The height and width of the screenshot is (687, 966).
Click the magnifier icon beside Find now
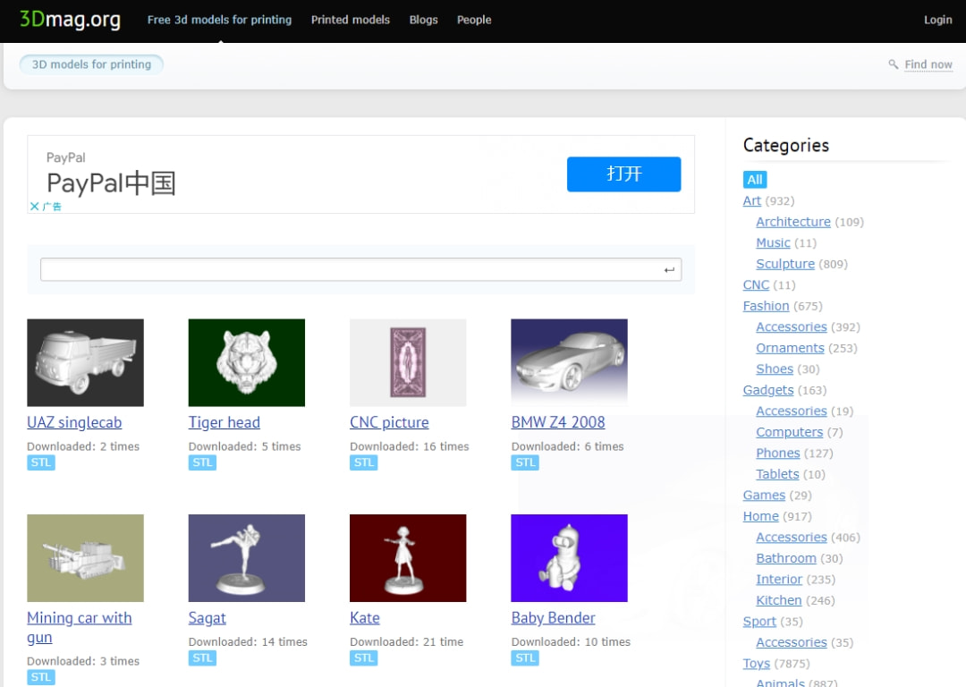pos(893,64)
